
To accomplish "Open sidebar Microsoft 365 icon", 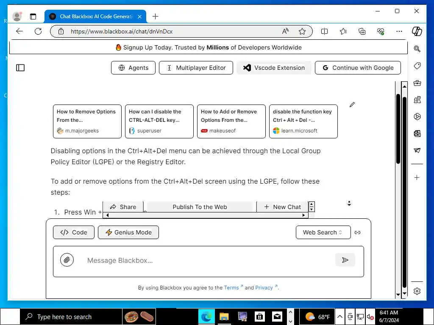I will 417,117.
